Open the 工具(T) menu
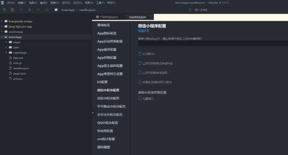 click(x=100, y=3)
